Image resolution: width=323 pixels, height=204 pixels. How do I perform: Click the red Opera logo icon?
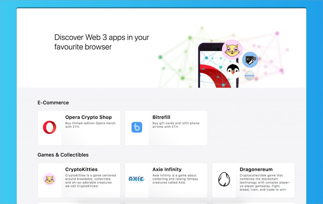pos(50,127)
